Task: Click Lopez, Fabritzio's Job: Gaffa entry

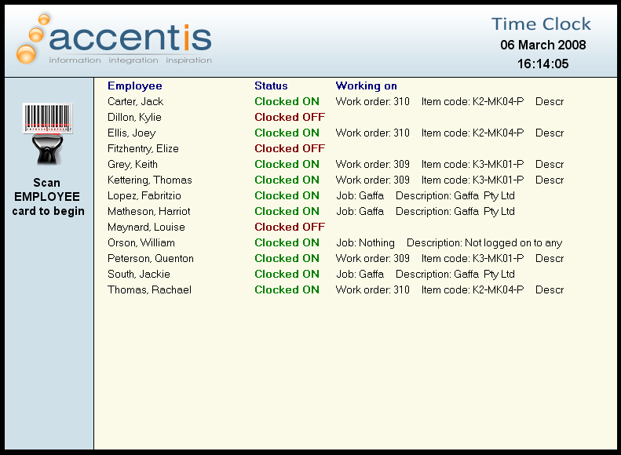Action: pos(360,195)
